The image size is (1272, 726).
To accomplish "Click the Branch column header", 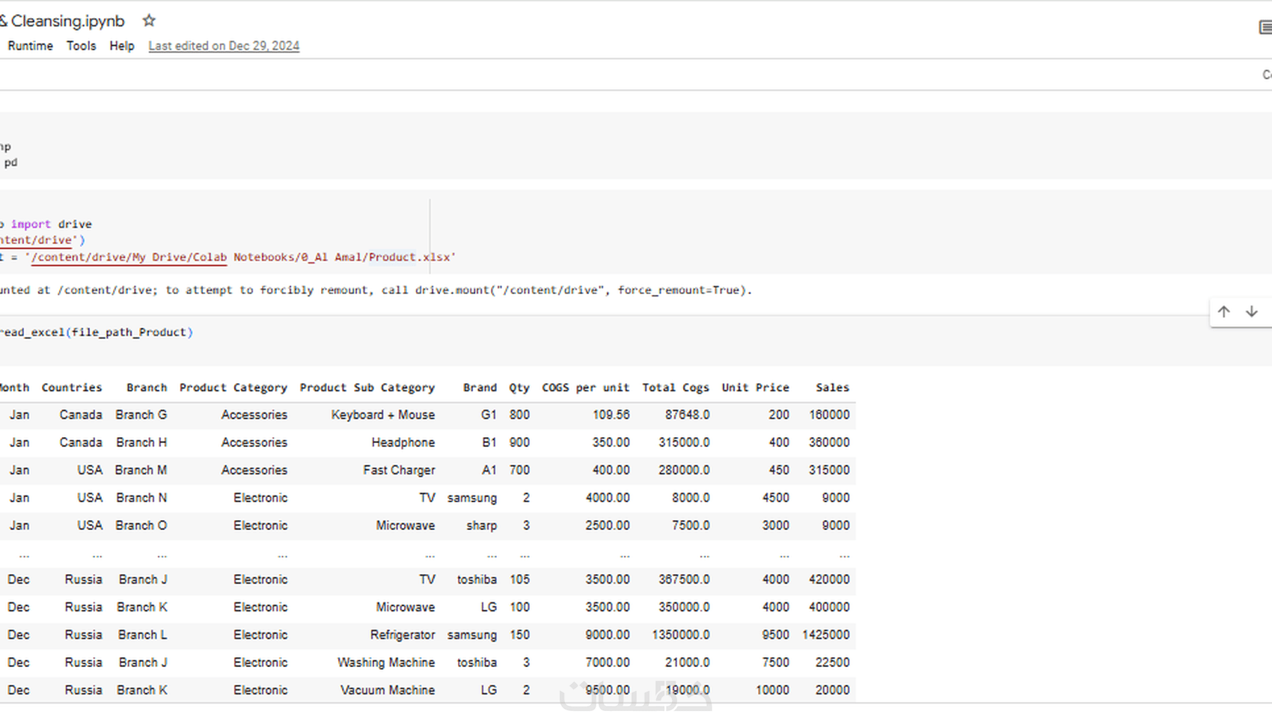I will 147,387.
